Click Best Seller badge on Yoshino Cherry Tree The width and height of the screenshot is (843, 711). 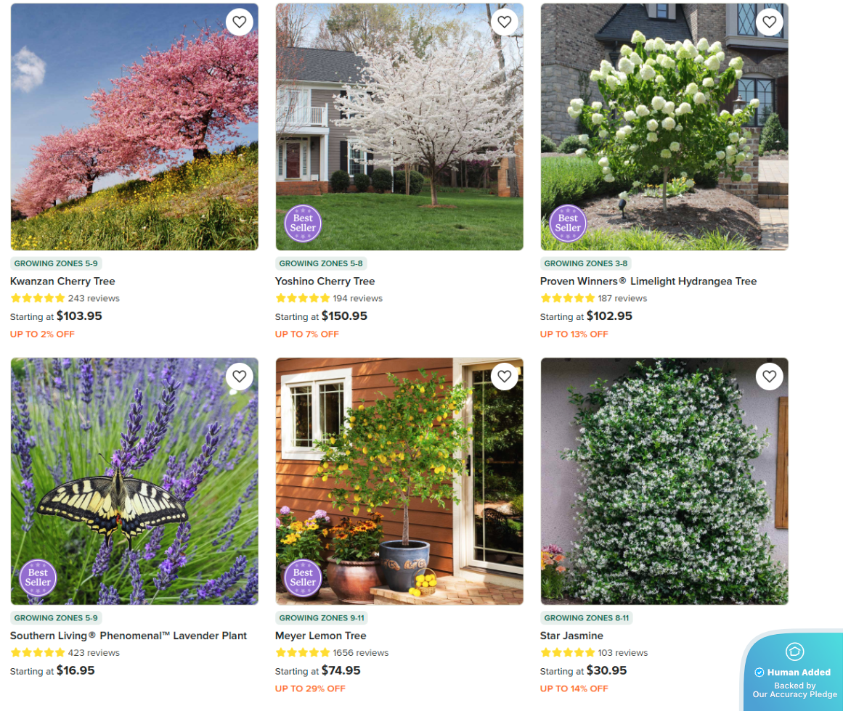[x=303, y=223]
